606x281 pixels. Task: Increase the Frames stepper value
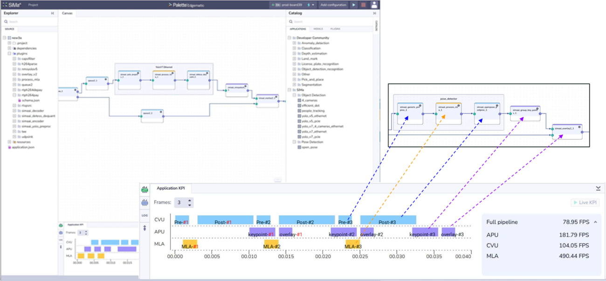[189, 200]
